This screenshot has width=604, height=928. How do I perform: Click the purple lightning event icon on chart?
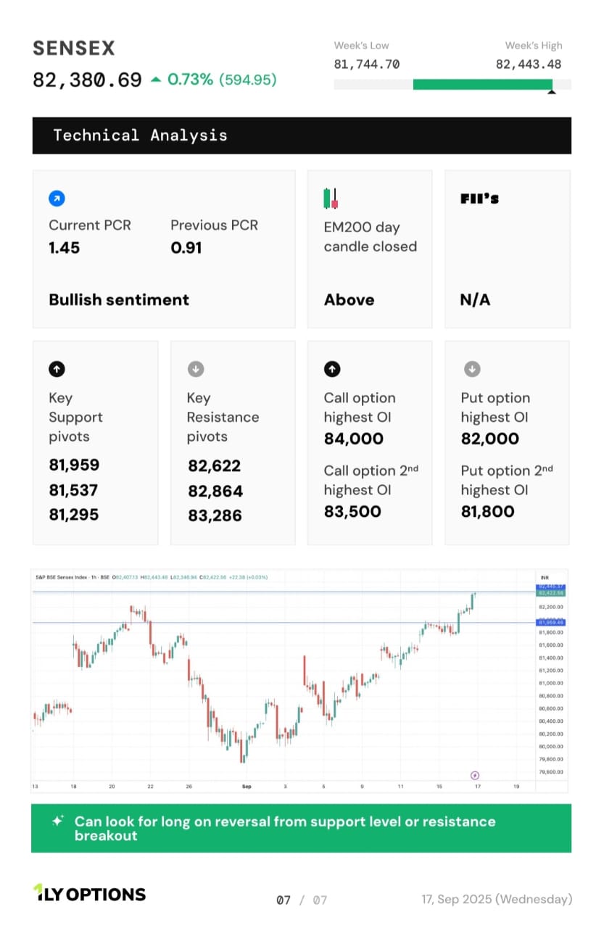475,776
